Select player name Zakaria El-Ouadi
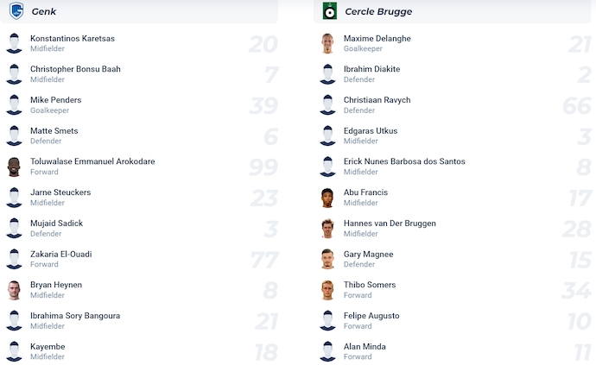This screenshot has width=596, height=365. tap(60, 254)
